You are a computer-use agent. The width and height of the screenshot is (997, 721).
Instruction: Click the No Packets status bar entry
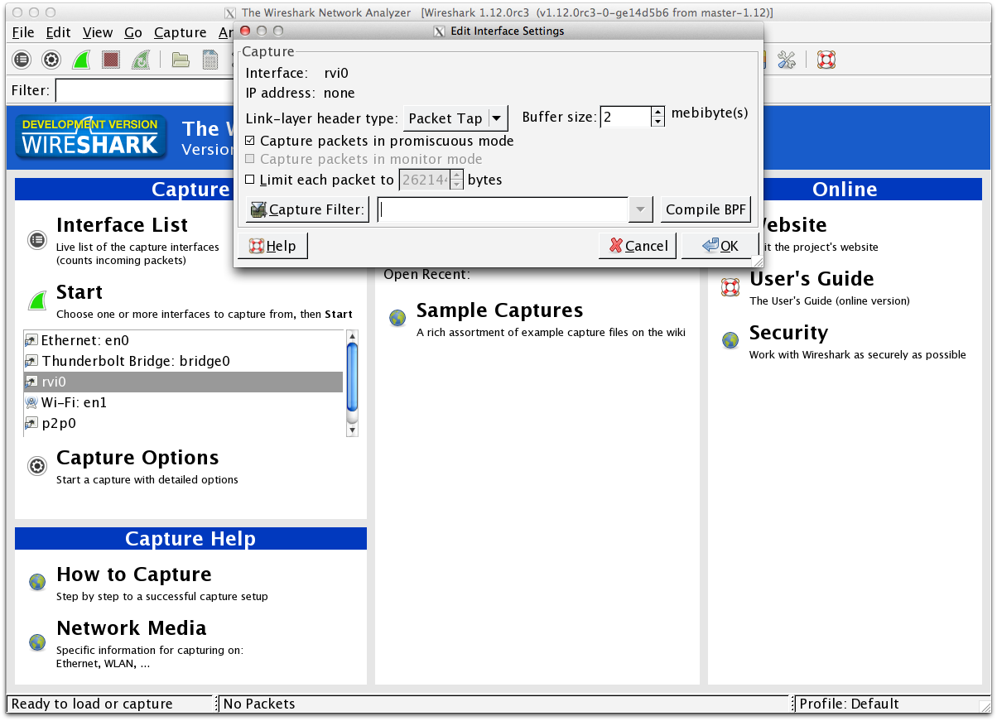pos(259,704)
